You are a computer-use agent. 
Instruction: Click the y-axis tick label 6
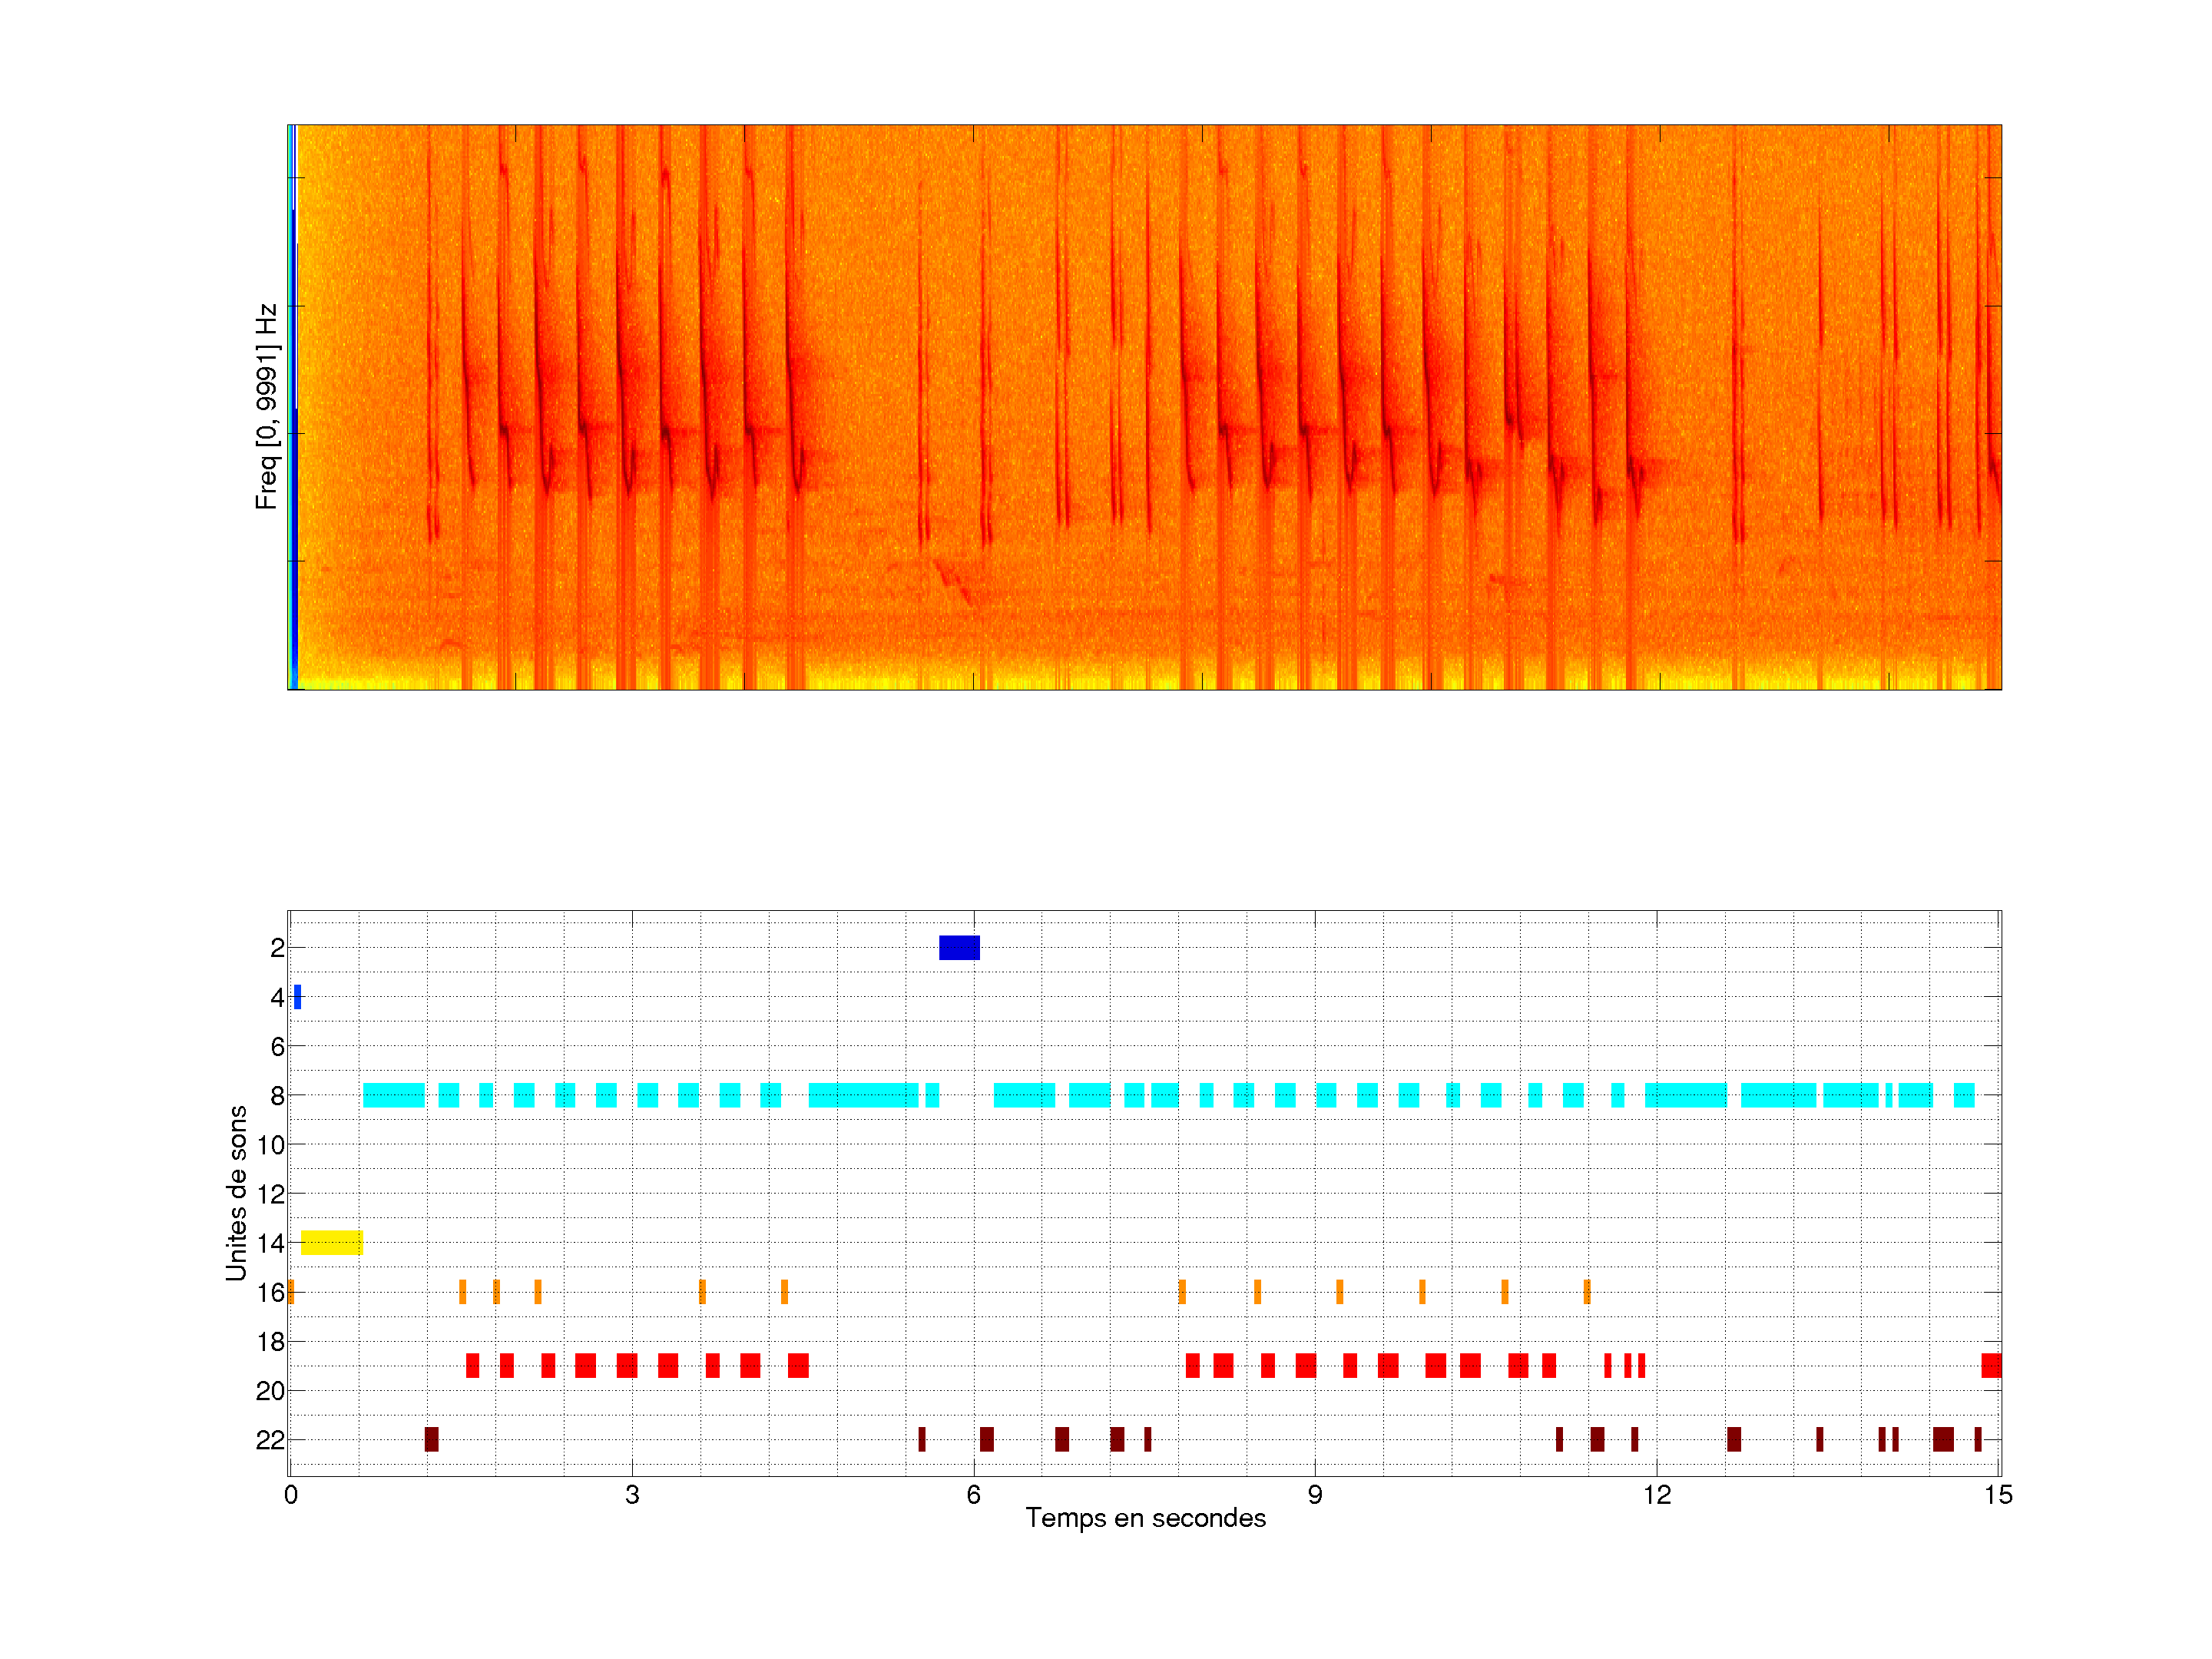pyautogui.click(x=277, y=1047)
